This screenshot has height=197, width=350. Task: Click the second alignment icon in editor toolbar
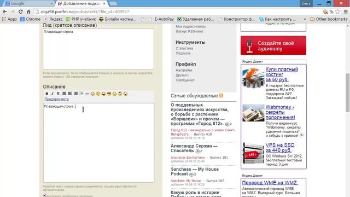70,94
